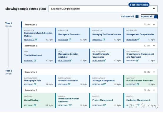Click the Expand all button
Image resolution: width=163 pixels, height=113 pixels.
[149, 17]
